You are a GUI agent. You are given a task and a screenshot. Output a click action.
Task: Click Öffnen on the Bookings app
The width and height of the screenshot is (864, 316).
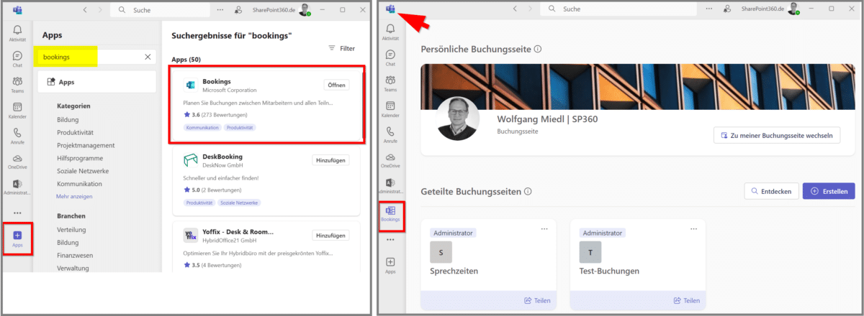tap(336, 85)
